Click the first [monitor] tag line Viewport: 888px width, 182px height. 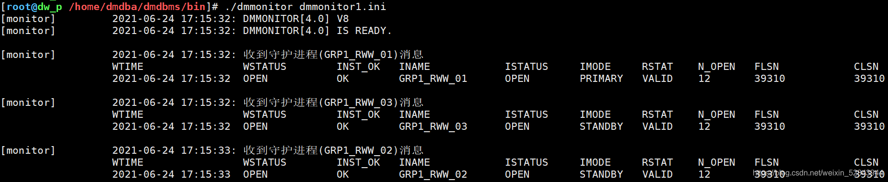coord(28,19)
